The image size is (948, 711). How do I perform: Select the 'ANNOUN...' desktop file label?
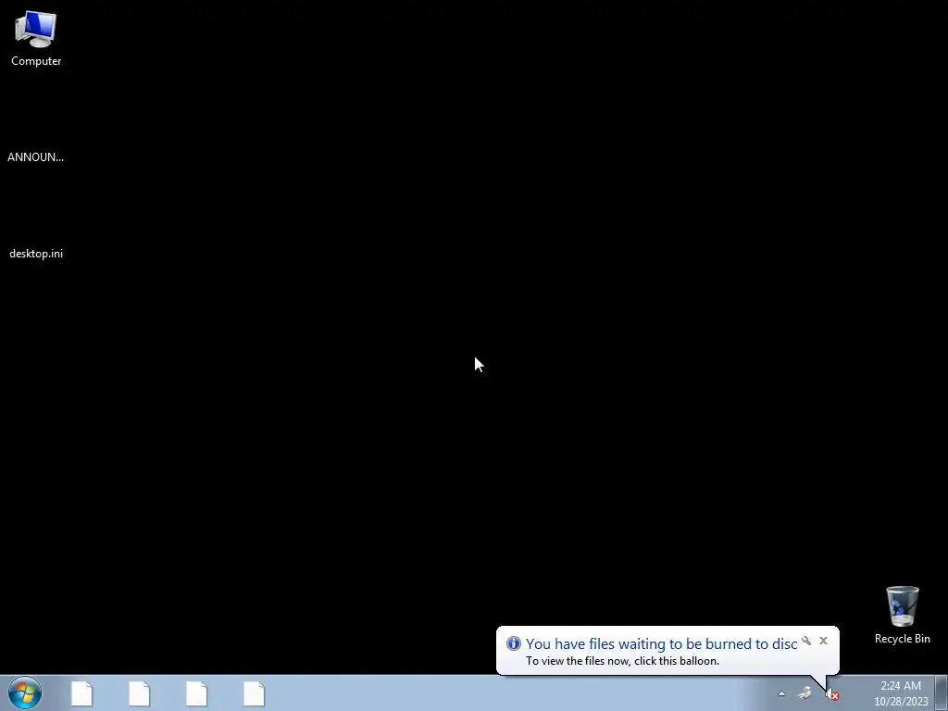click(x=36, y=157)
